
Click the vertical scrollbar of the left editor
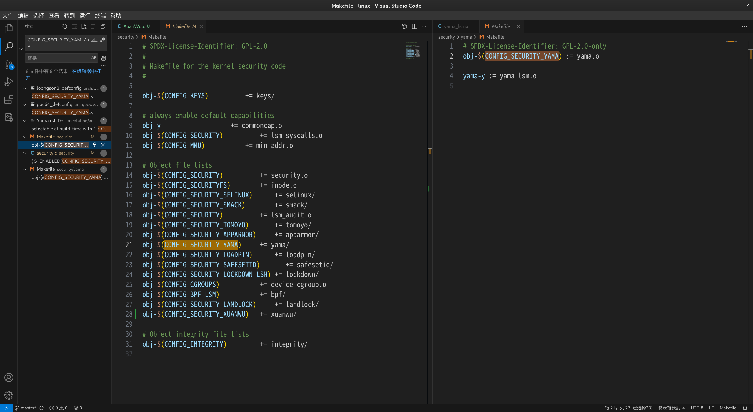point(430,222)
